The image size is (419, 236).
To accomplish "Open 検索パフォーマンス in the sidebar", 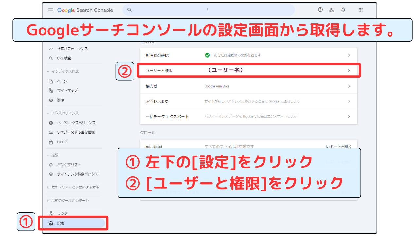I will [72, 49].
